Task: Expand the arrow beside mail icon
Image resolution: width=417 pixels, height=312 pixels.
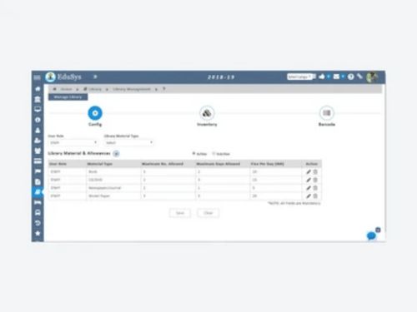Action: pos(343,77)
